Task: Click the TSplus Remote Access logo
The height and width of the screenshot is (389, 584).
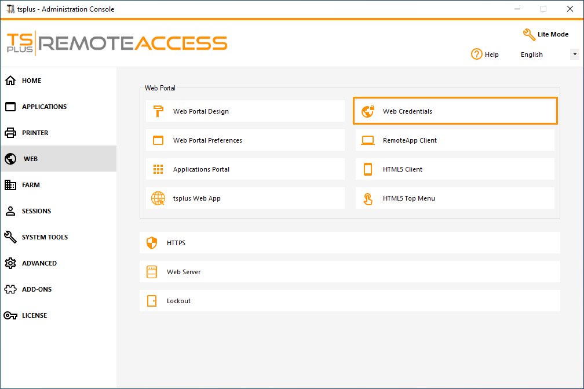Action: point(116,42)
